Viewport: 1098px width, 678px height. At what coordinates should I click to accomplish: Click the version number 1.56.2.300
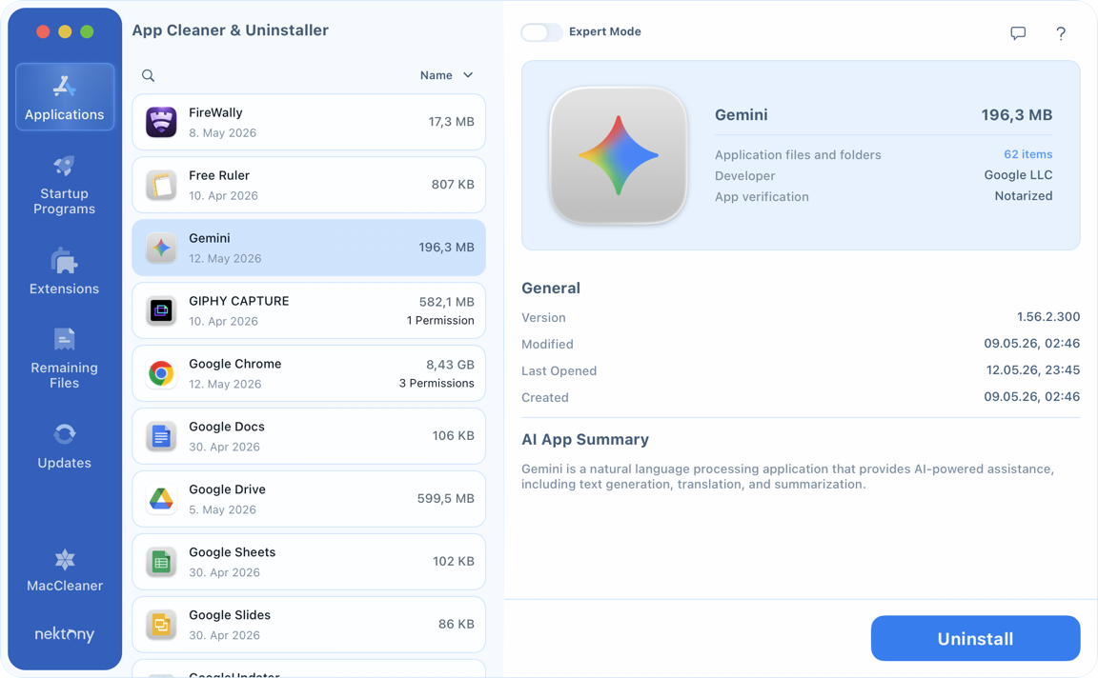[x=1048, y=317]
